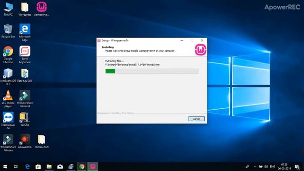The height and width of the screenshot is (171, 304).
Task: Click Cancel in Wampserver64 setup
Action: tap(196, 119)
